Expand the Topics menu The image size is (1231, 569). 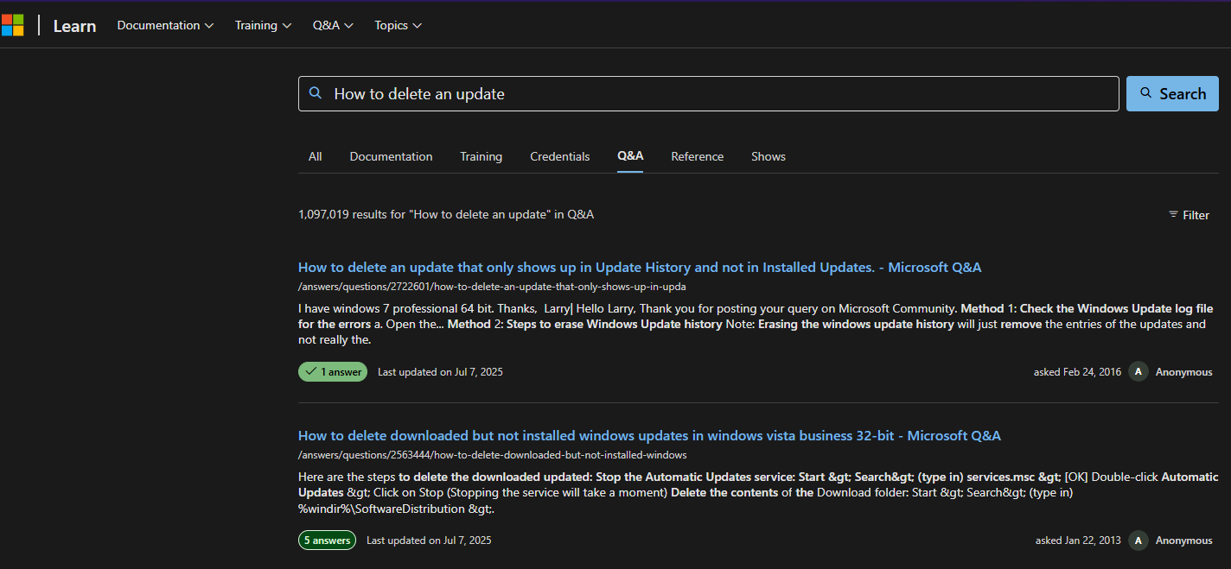click(398, 25)
